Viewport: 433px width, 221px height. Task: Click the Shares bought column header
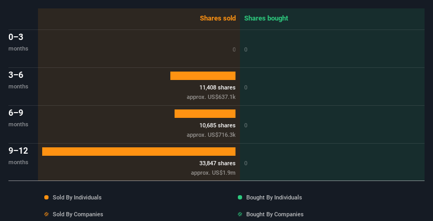[x=266, y=18]
